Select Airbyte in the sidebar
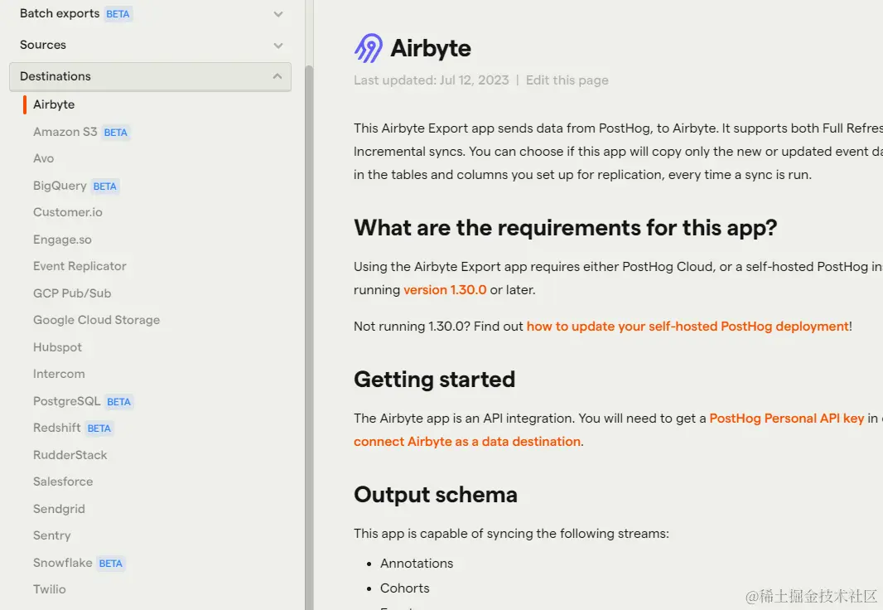Image resolution: width=883 pixels, height=610 pixels. [54, 104]
